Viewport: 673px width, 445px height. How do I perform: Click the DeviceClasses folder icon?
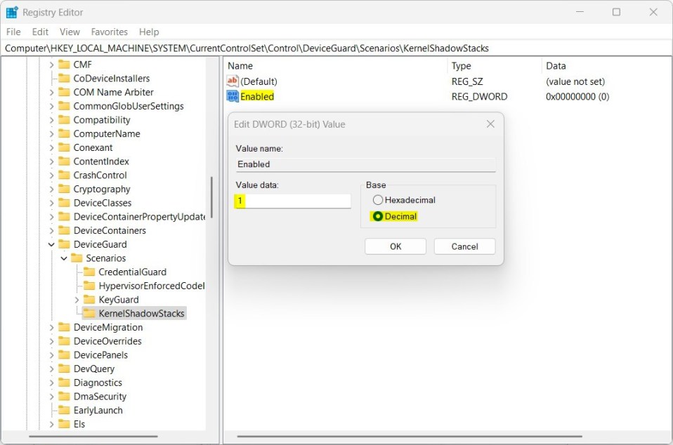(x=64, y=203)
